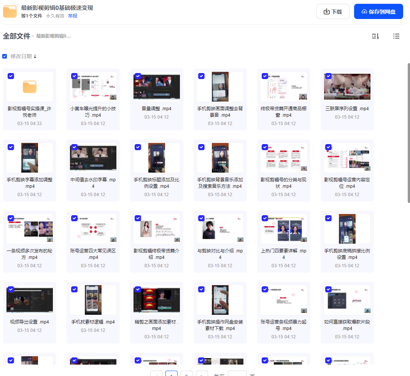Uncheck the 如何直接获取爆款片段.mp4 checkbox
Image resolution: width=410 pixels, height=376 pixels.
(329, 289)
